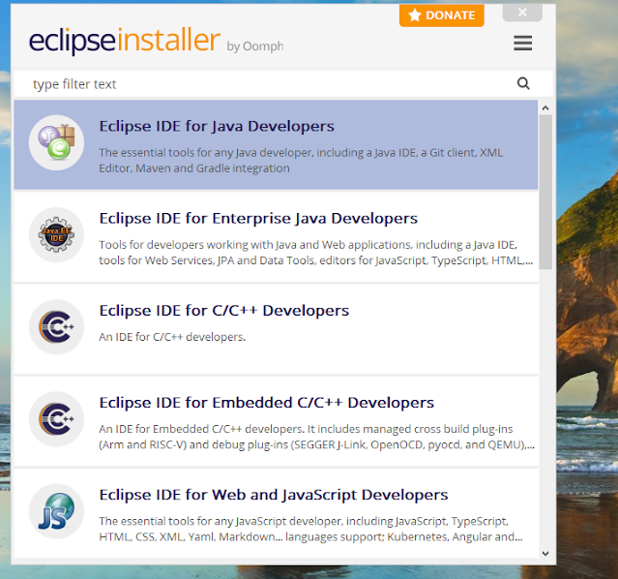Open the hamburger menu

click(x=522, y=43)
